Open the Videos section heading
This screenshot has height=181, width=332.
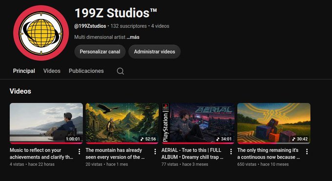[21, 91]
